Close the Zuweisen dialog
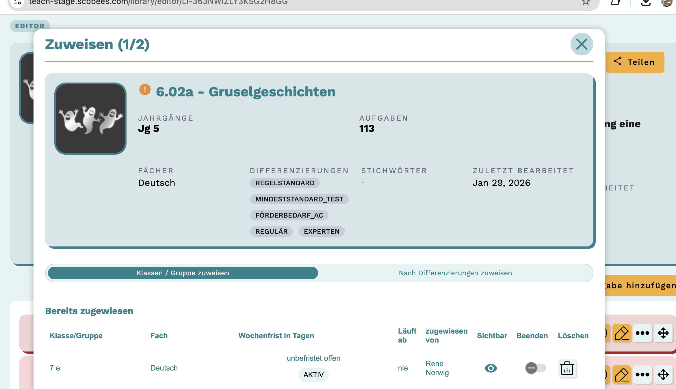Viewport: 676px width, 389px height. 582,44
